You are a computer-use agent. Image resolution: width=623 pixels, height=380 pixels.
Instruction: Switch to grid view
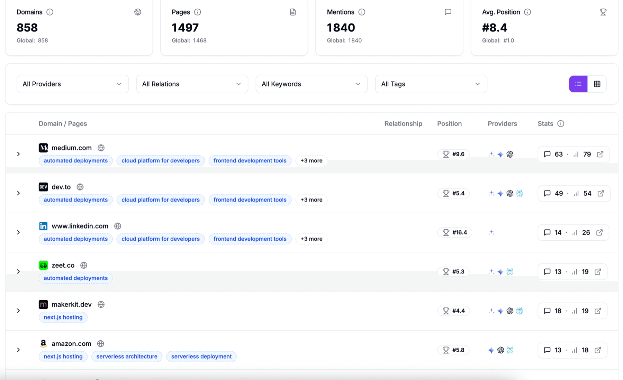[597, 84]
